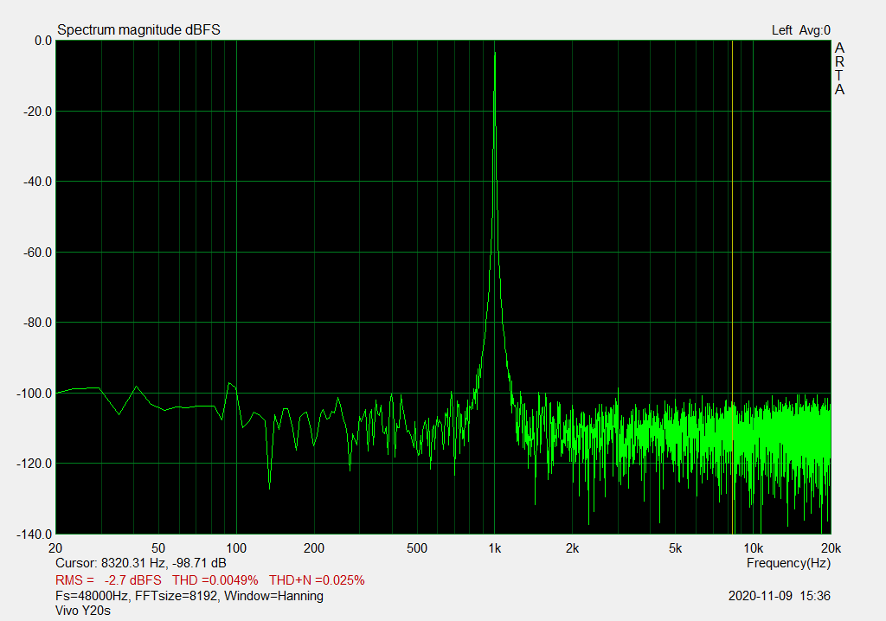This screenshot has height=621, width=886.
Task: Click the '2k' frequency axis label
Action: click(573, 548)
